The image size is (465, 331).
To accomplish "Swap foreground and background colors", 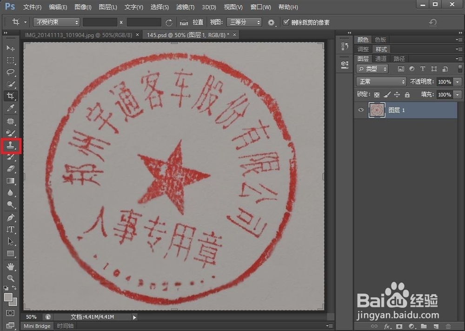I will 14,287.
